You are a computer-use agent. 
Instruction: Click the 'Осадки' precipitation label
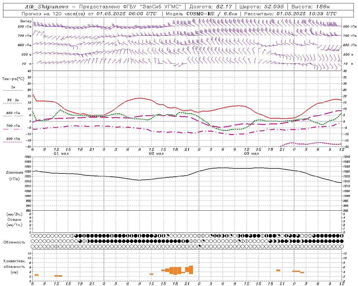(15, 220)
